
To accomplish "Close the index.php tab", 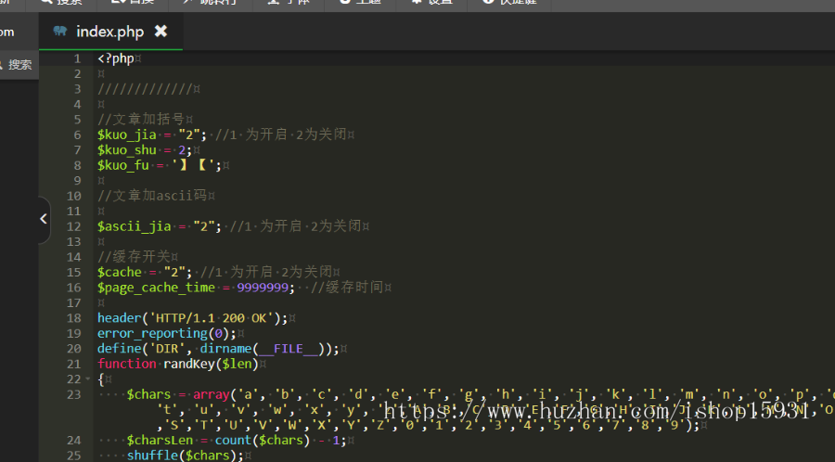I will 161,32.
